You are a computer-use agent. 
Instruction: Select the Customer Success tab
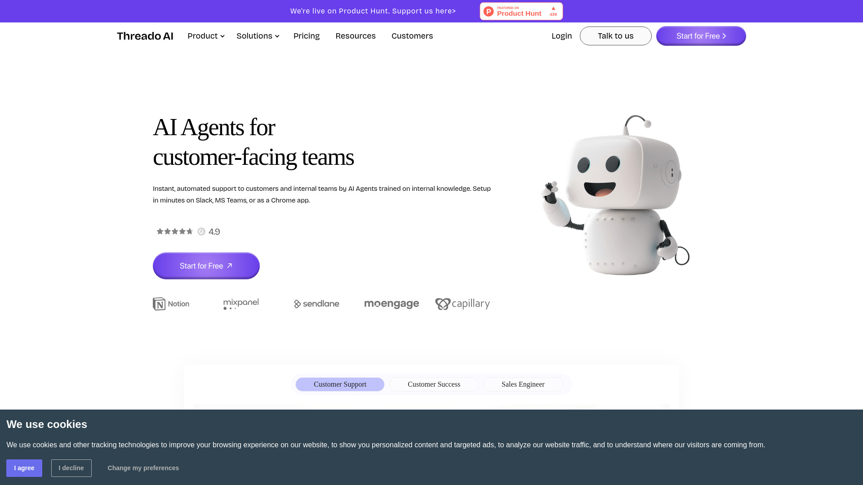pyautogui.click(x=433, y=384)
